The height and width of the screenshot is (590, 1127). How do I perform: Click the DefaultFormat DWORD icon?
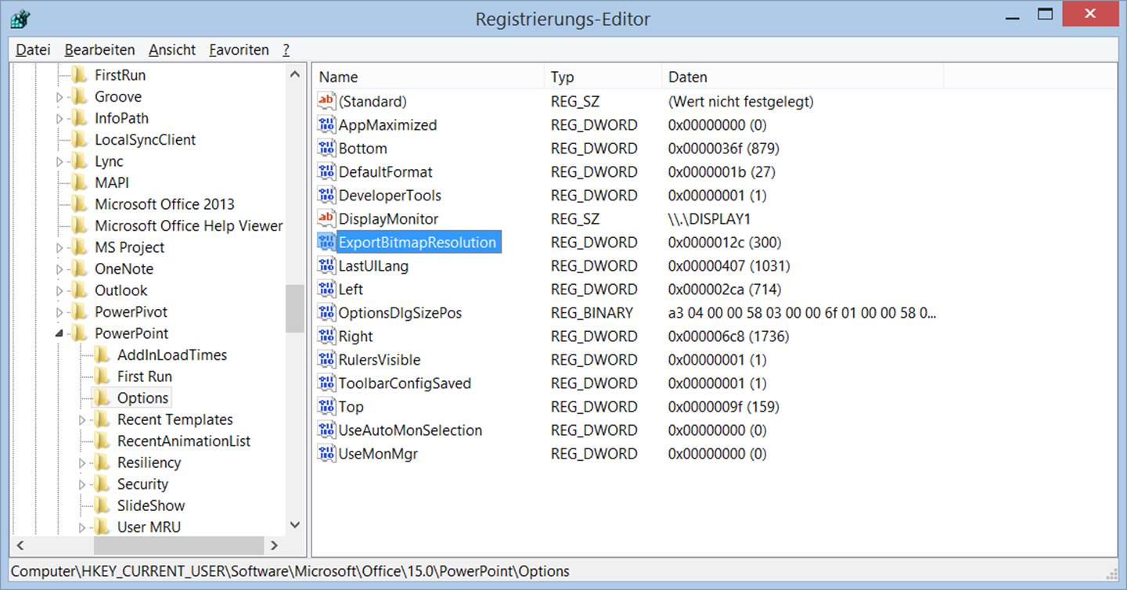click(x=326, y=171)
